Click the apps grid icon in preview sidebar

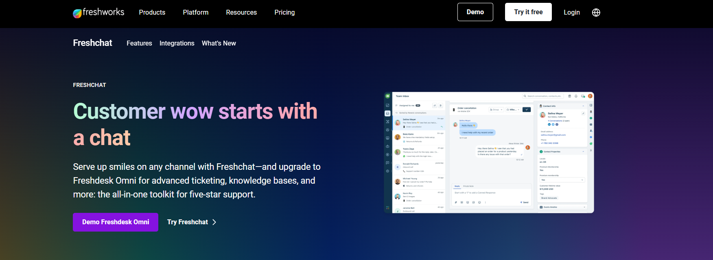(387, 208)
